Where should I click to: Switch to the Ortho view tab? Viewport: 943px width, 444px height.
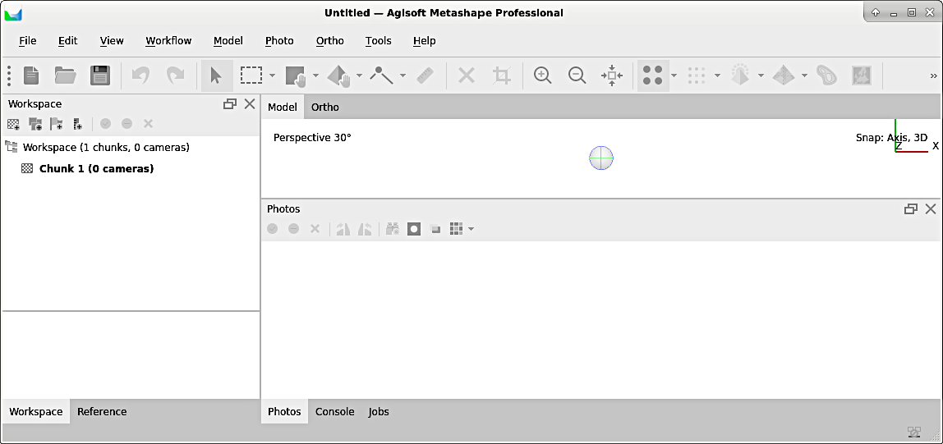pos(324,107)
